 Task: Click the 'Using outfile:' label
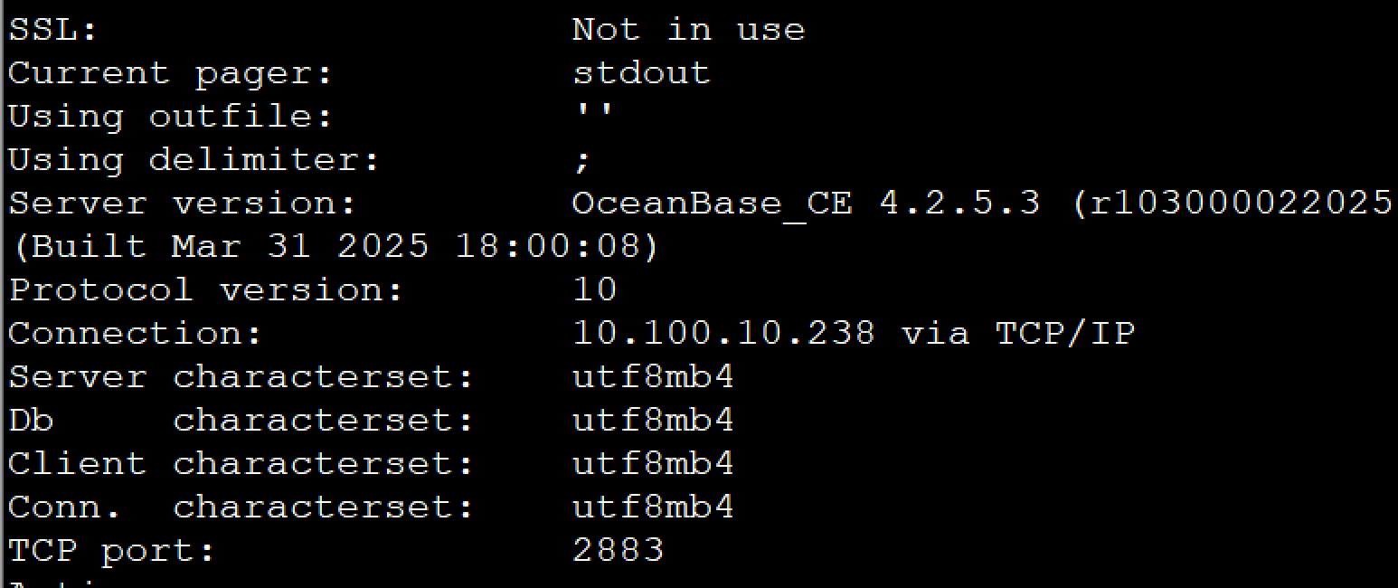click(x=170, y=117)
